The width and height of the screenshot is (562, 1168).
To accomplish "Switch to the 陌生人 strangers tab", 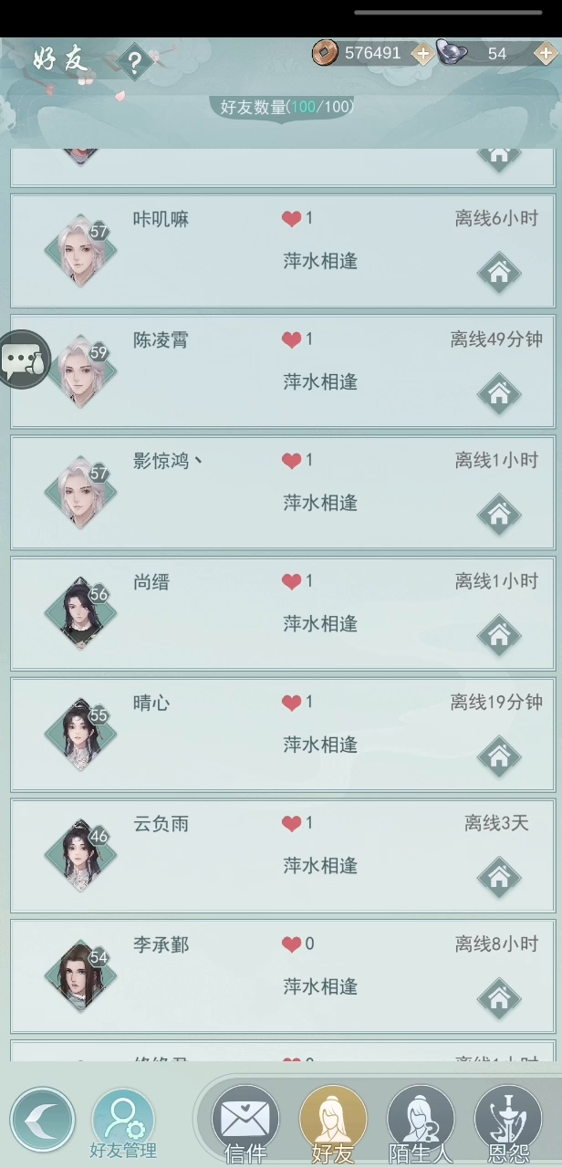I will point(421,1124).
